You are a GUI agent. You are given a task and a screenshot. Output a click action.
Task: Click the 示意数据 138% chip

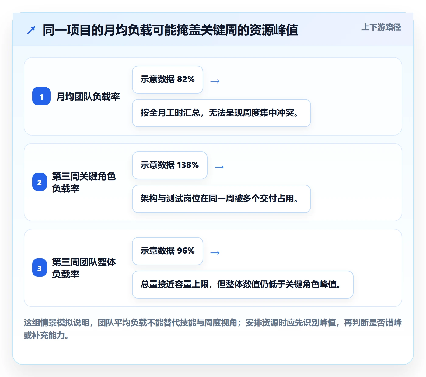tap(170, 165)
